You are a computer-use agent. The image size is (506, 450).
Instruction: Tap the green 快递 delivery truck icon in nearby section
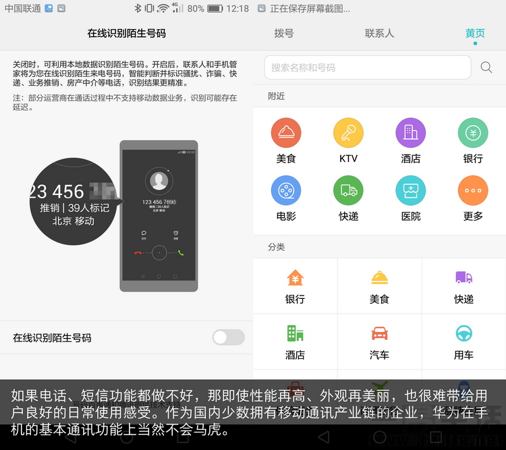348,191
